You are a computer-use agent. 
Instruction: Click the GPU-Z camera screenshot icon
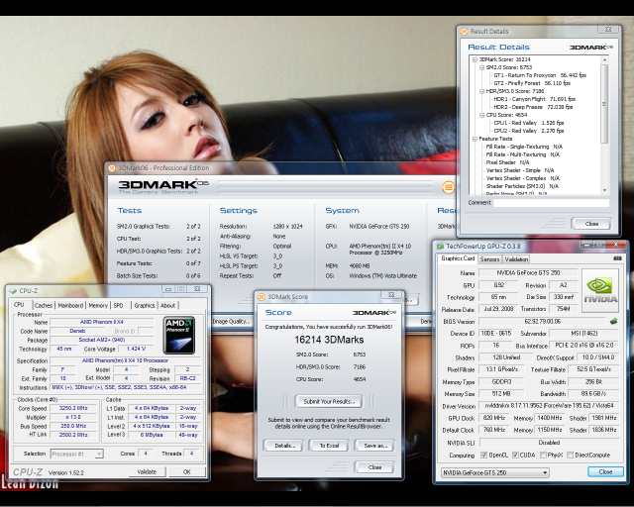coord(617,258)
